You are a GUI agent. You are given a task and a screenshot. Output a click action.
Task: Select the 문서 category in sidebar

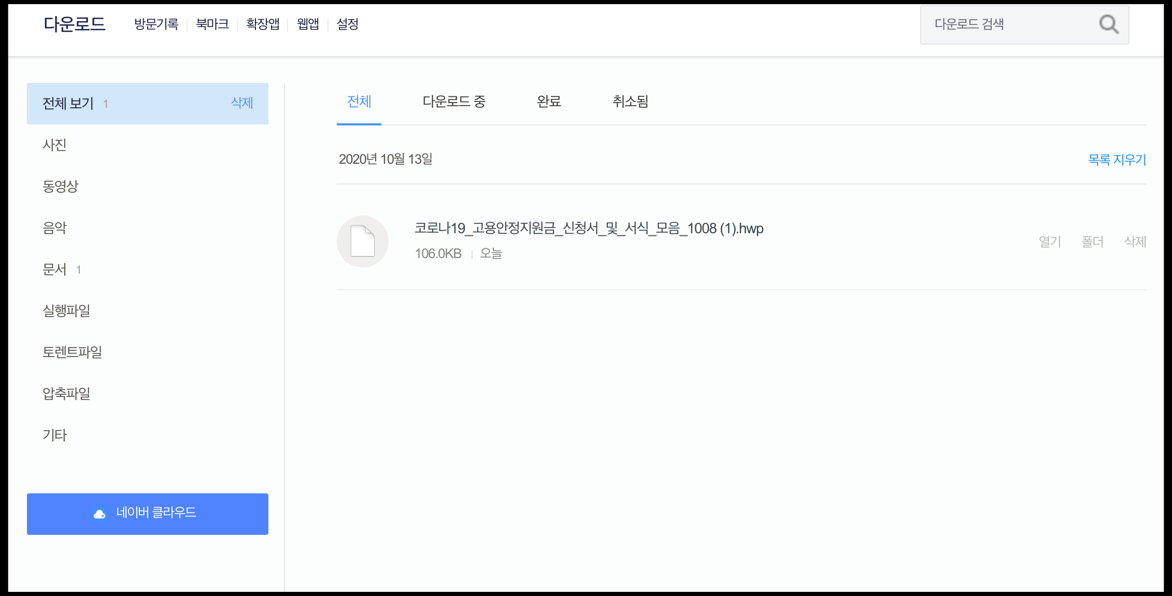tap(55, 269)
